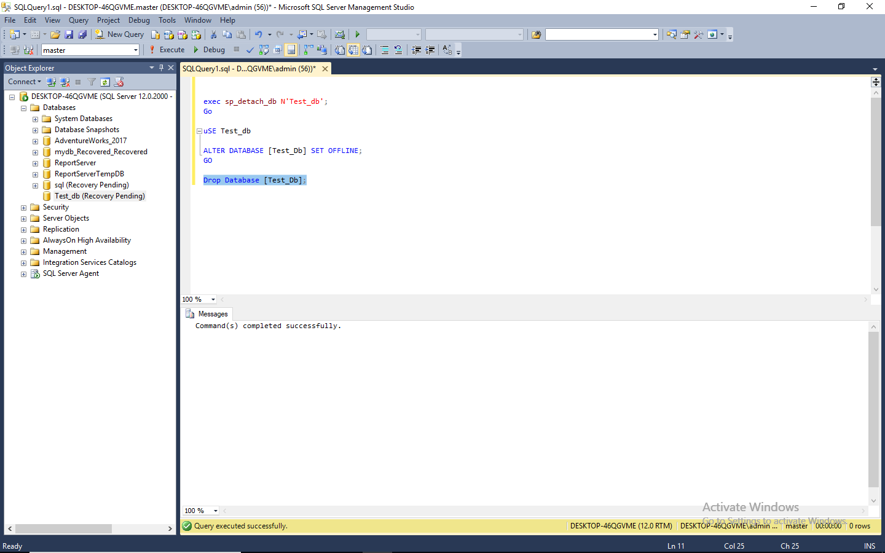Open the Project menu

(108, 20)
